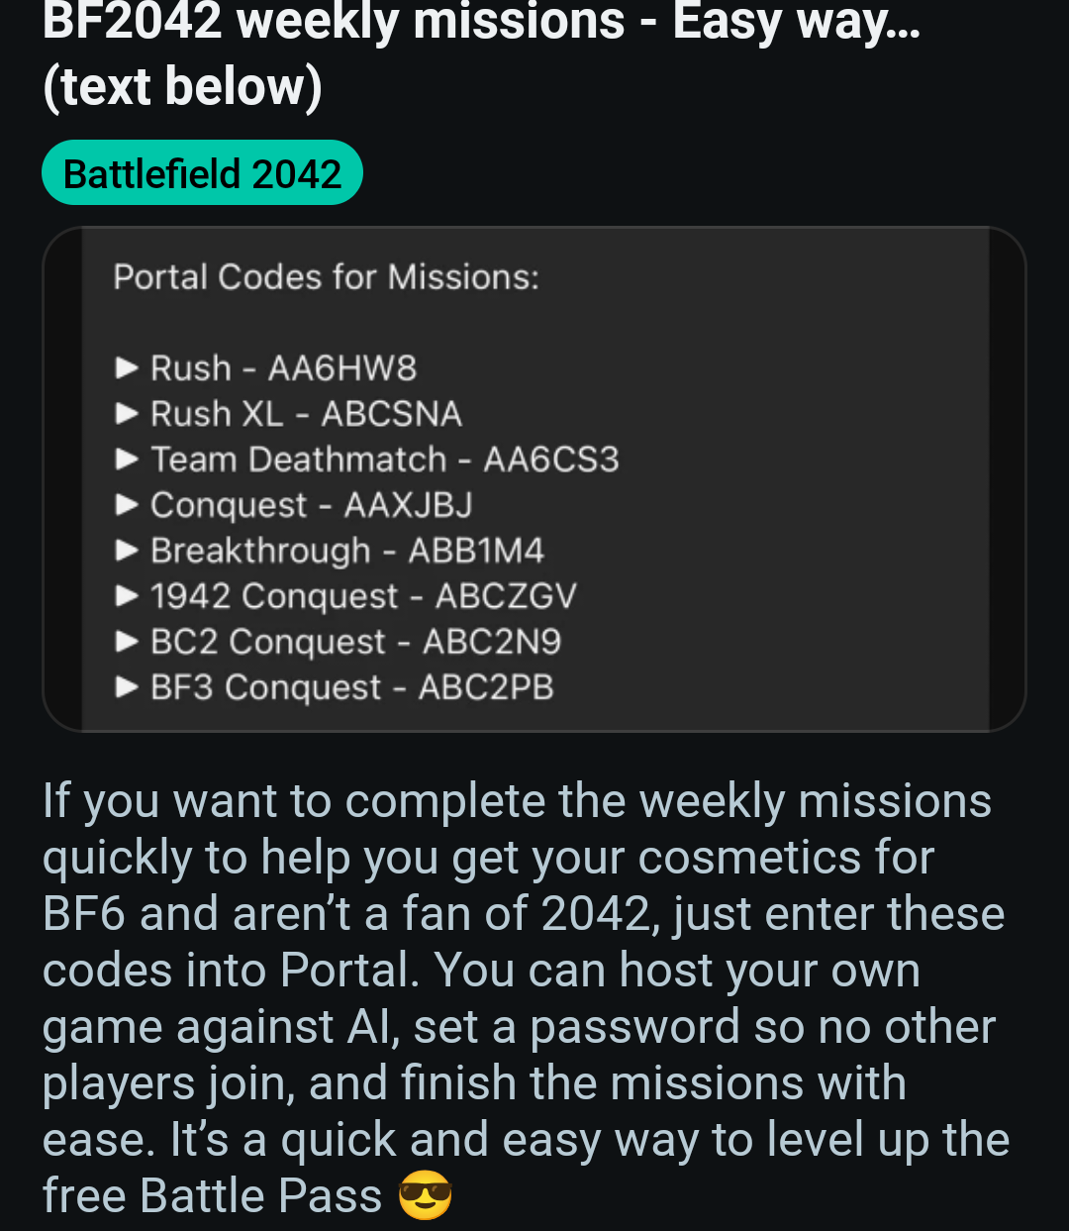
Task: Click the BF3 Conquest code ABC2PB
Action: (486, 687)
